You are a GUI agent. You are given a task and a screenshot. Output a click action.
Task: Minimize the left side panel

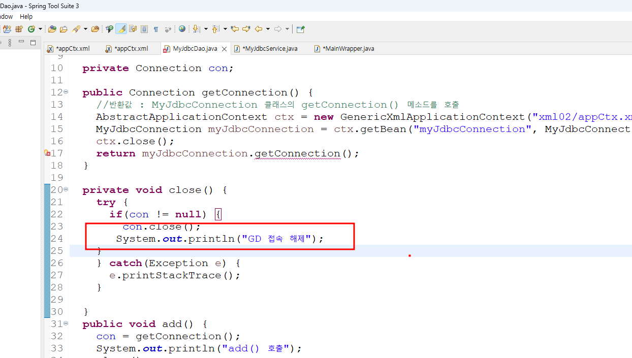21,42
